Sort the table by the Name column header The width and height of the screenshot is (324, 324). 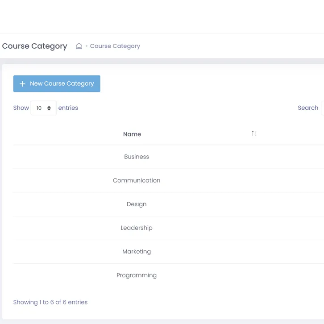click(132, 134)
